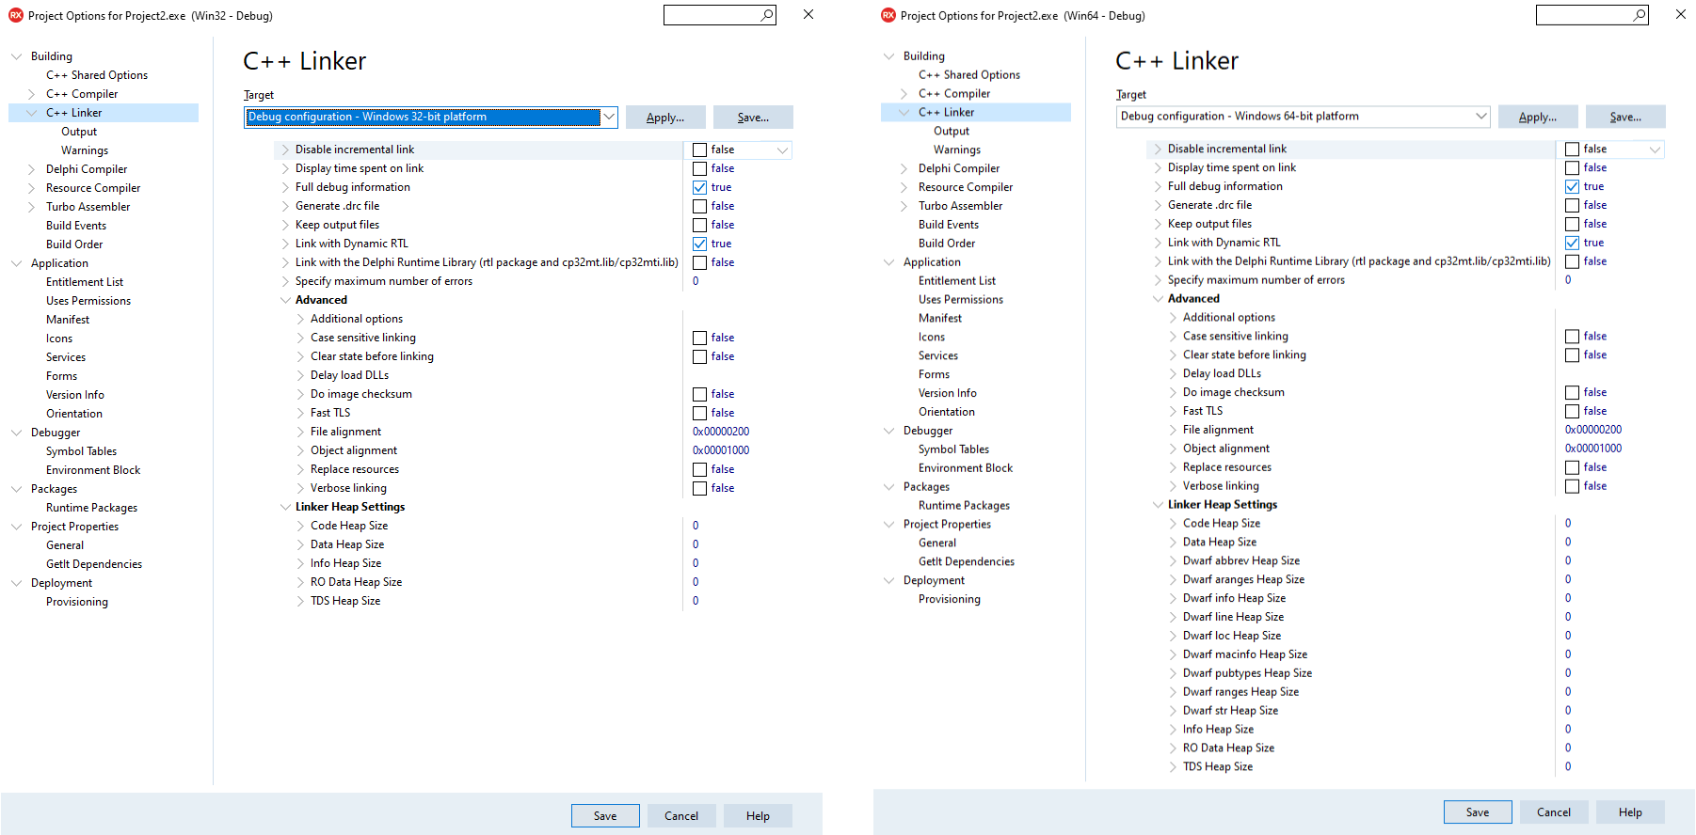
Task: Expand C++ Compiler node in Win32 tree
Action: pos(31,94)
